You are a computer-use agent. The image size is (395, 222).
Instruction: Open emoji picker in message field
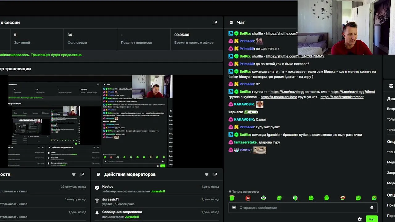(x=372, y=208)
